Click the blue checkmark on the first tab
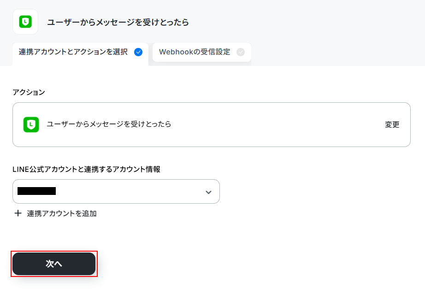The width and height of the screenshot is (425, 294). [138, 52]
